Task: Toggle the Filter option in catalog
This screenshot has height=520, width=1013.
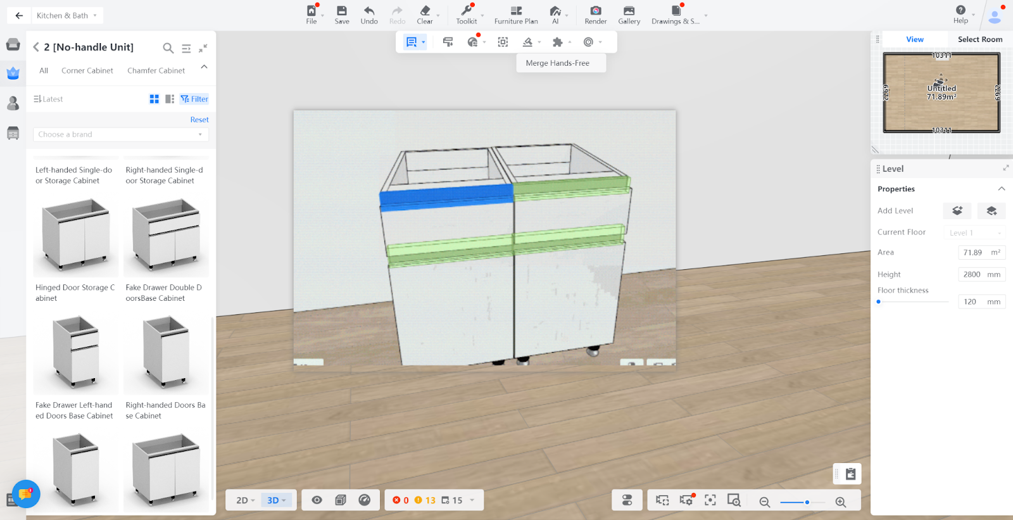Action: click(x=194, y=99)
